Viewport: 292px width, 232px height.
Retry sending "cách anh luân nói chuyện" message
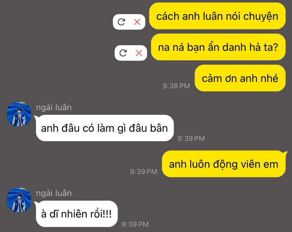[121, 22]
